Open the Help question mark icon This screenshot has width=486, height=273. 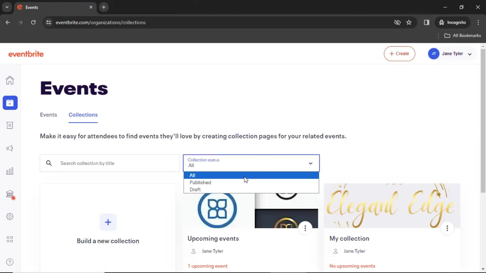[10, 262]
